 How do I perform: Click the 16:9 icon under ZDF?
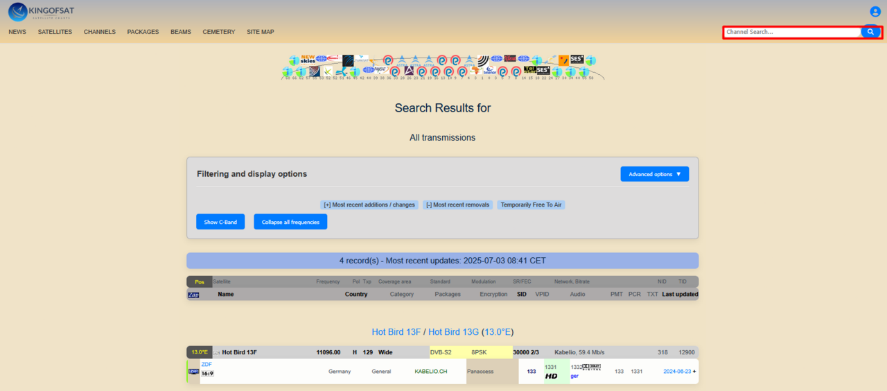pyautogui.click(x=207, y=374)
